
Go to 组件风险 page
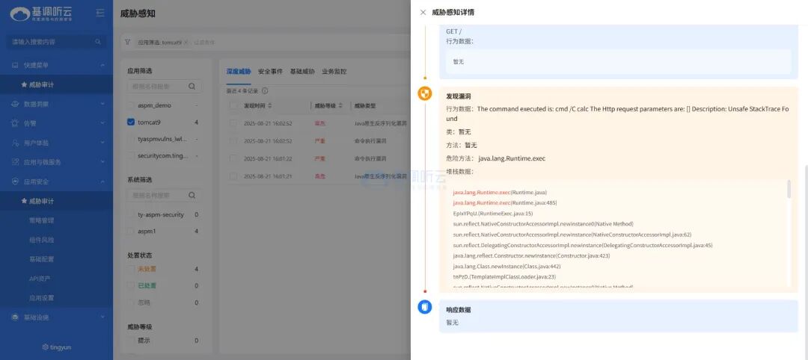pos(41,240)
